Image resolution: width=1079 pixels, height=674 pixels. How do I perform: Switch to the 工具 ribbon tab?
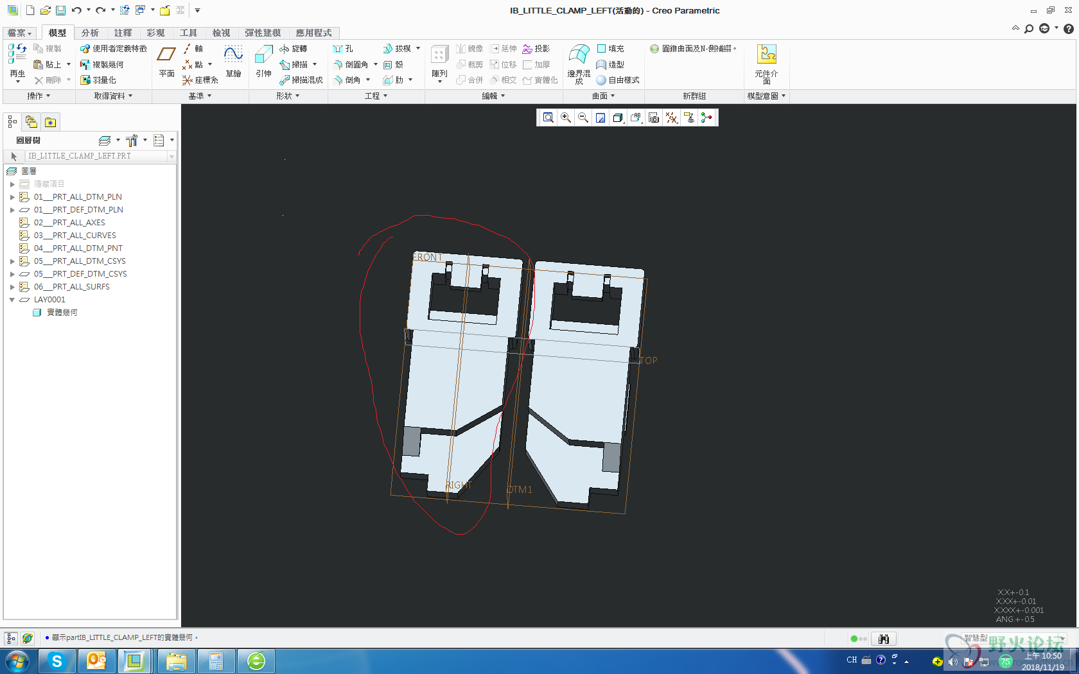coord(188,33)
